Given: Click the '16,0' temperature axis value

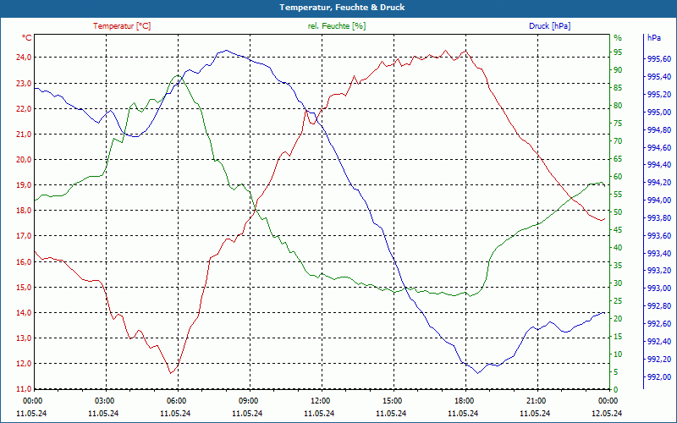Looking at the screenshot, I should click(x=24, y=262).
